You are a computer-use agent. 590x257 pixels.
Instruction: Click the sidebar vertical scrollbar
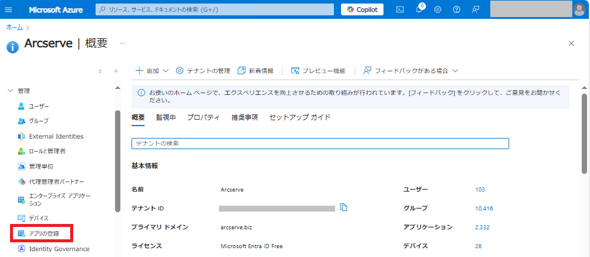tap(118, 162)
